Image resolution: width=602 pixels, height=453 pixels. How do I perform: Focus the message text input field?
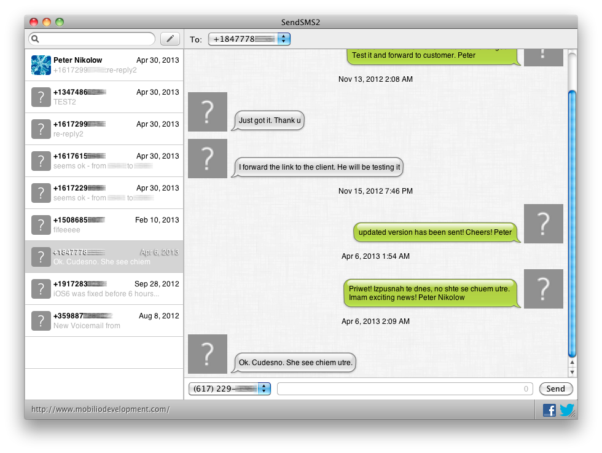click(x=405, y=389)
